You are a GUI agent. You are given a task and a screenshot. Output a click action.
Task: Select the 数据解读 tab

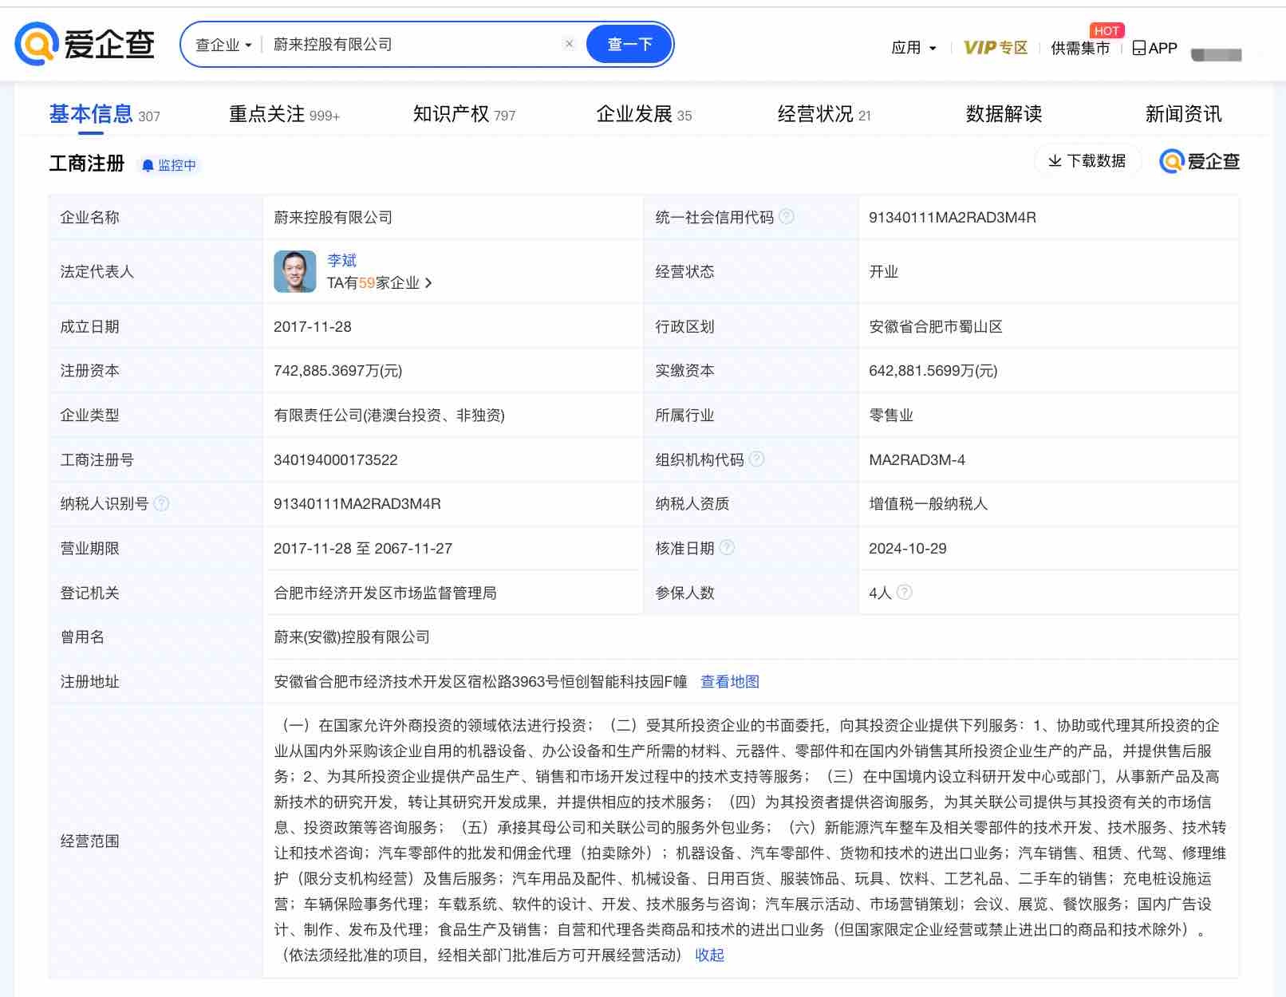click(x=1004, y=114)
